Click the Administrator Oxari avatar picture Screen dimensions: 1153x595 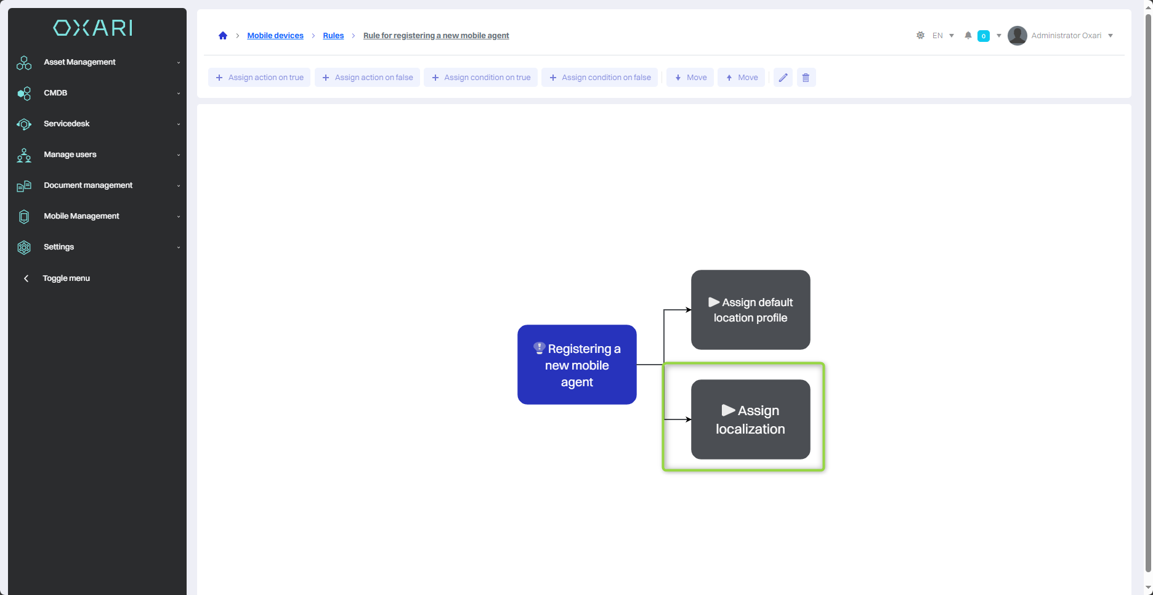point(1017,36)
